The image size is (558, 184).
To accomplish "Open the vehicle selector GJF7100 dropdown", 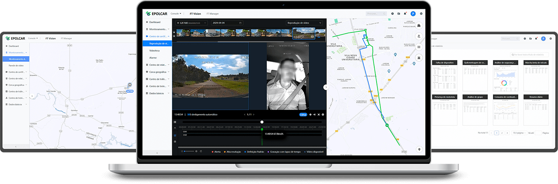I will point(191,23).
